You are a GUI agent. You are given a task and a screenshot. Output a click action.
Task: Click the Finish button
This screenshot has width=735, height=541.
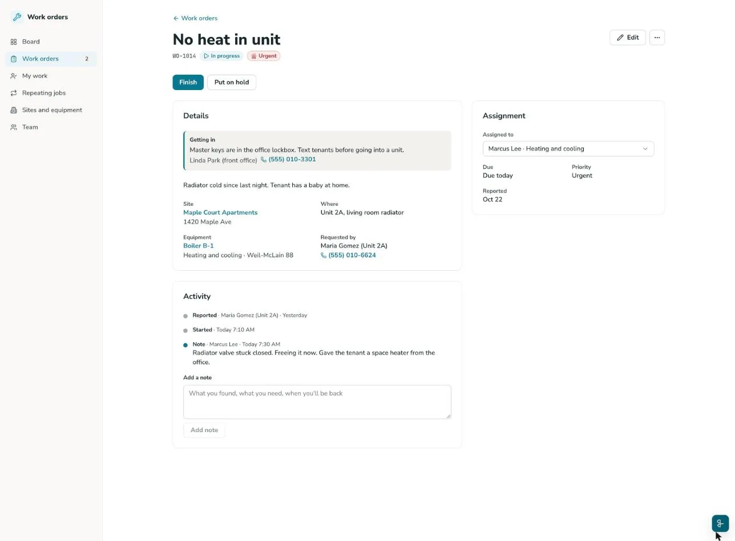pyautogui.click(x=188, y=82)
